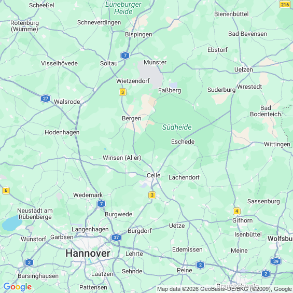Click the A27 highway shield near Walsrode
Screen dimensions: 293x293
tap(46, 99)
